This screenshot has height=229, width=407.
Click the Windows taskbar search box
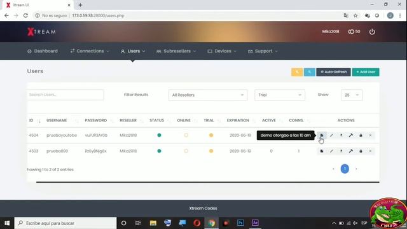click(x=66, y=223)
